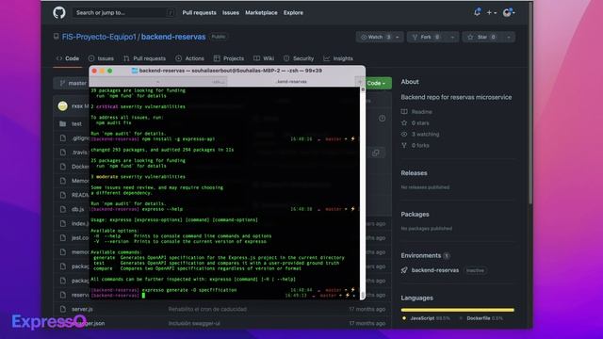603x339 pixels.
Task: Switch to the Projects tab
Action: pos(229,58)
